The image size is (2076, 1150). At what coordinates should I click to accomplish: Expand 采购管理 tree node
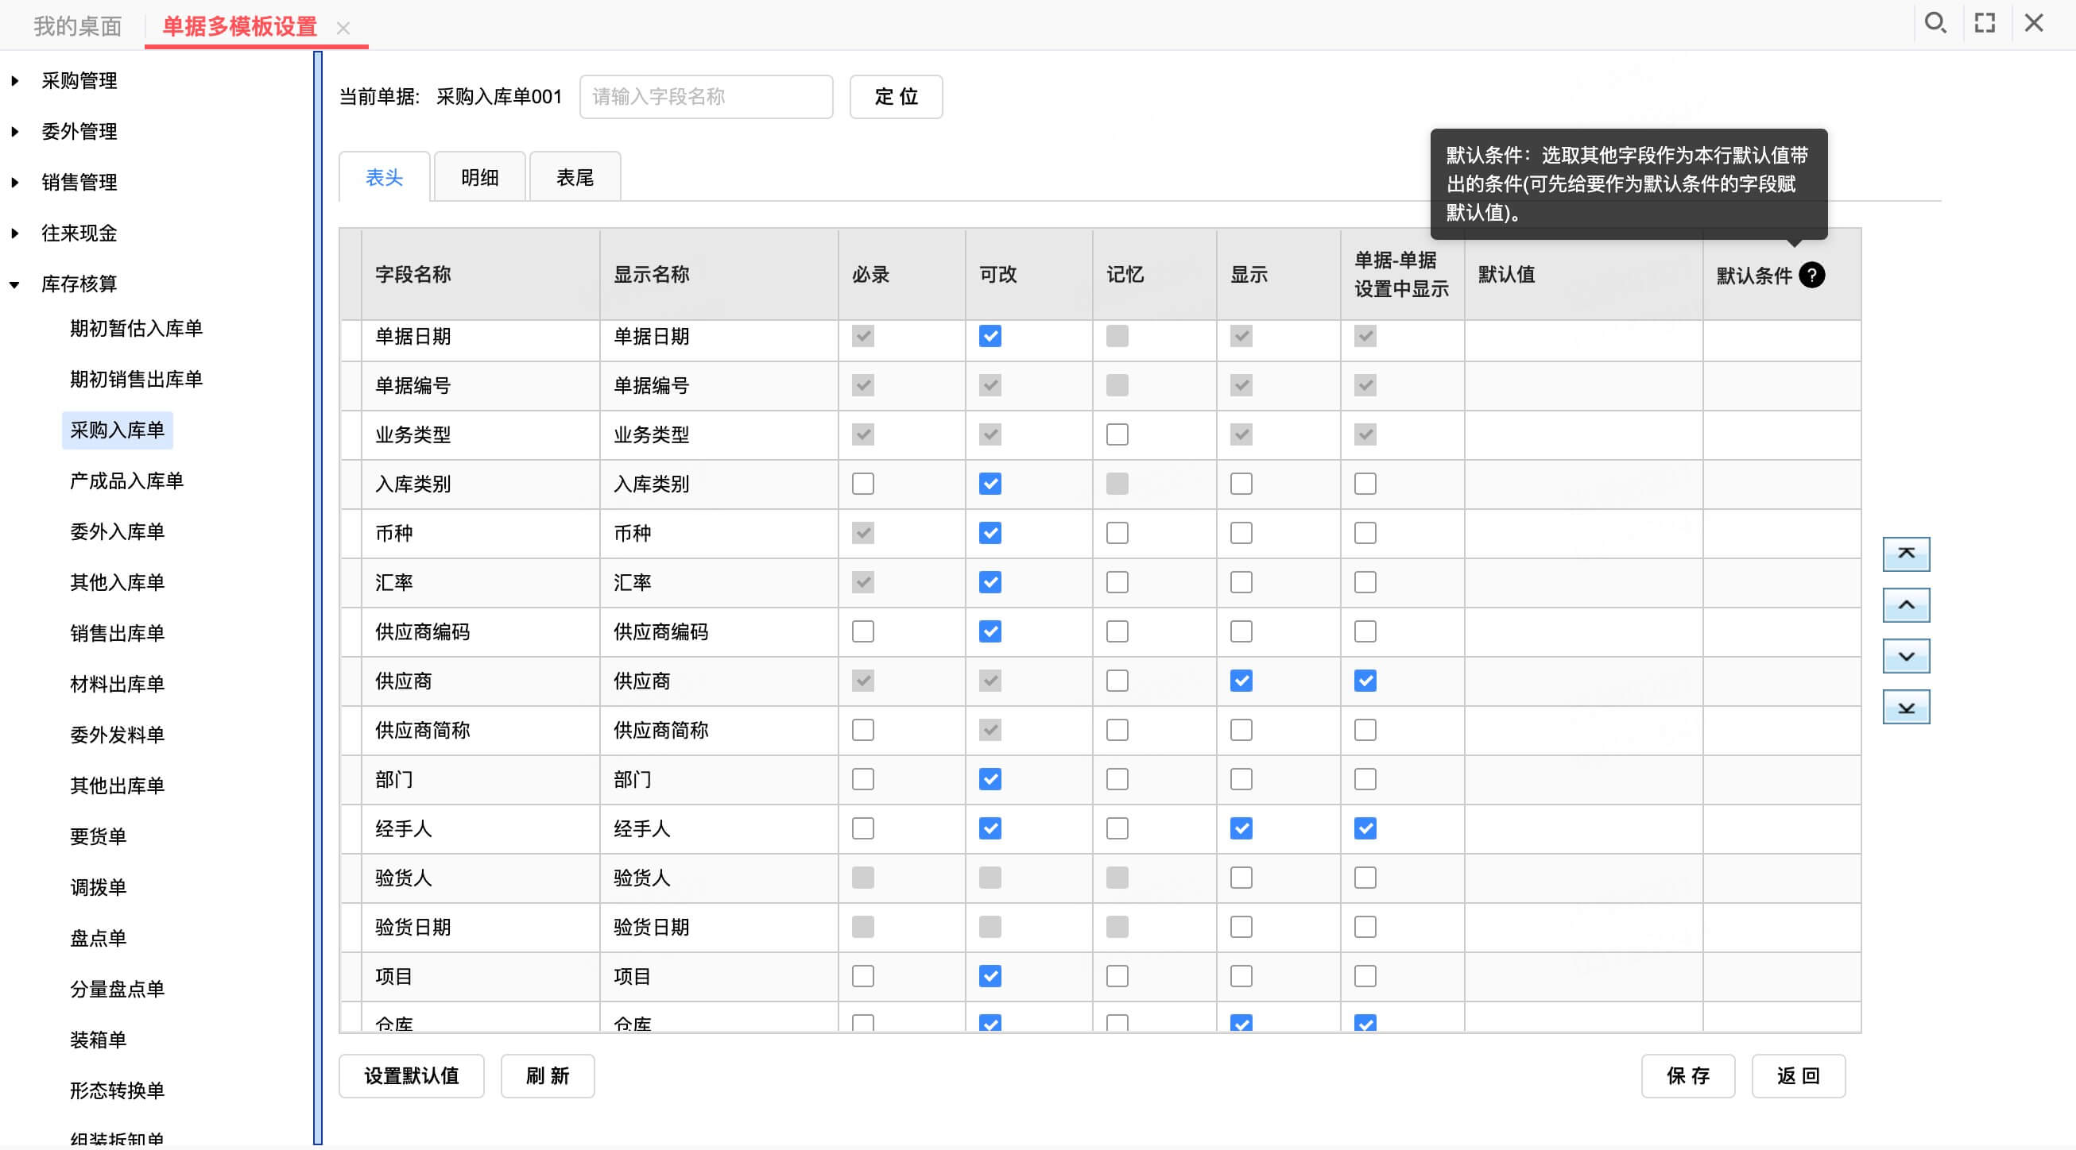15,80
